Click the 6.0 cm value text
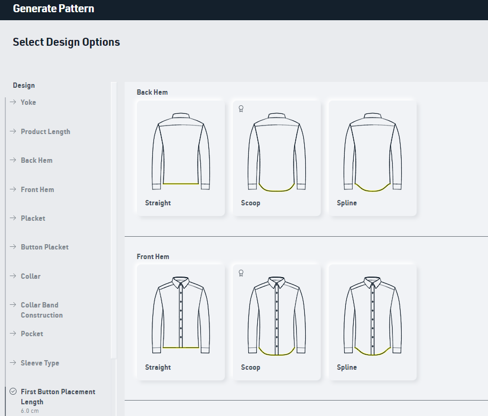 pos(30,411)
